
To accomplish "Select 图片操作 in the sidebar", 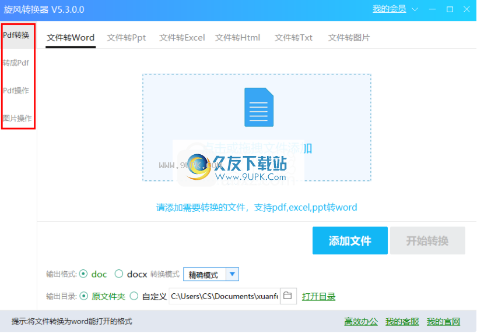I will 17,118.
